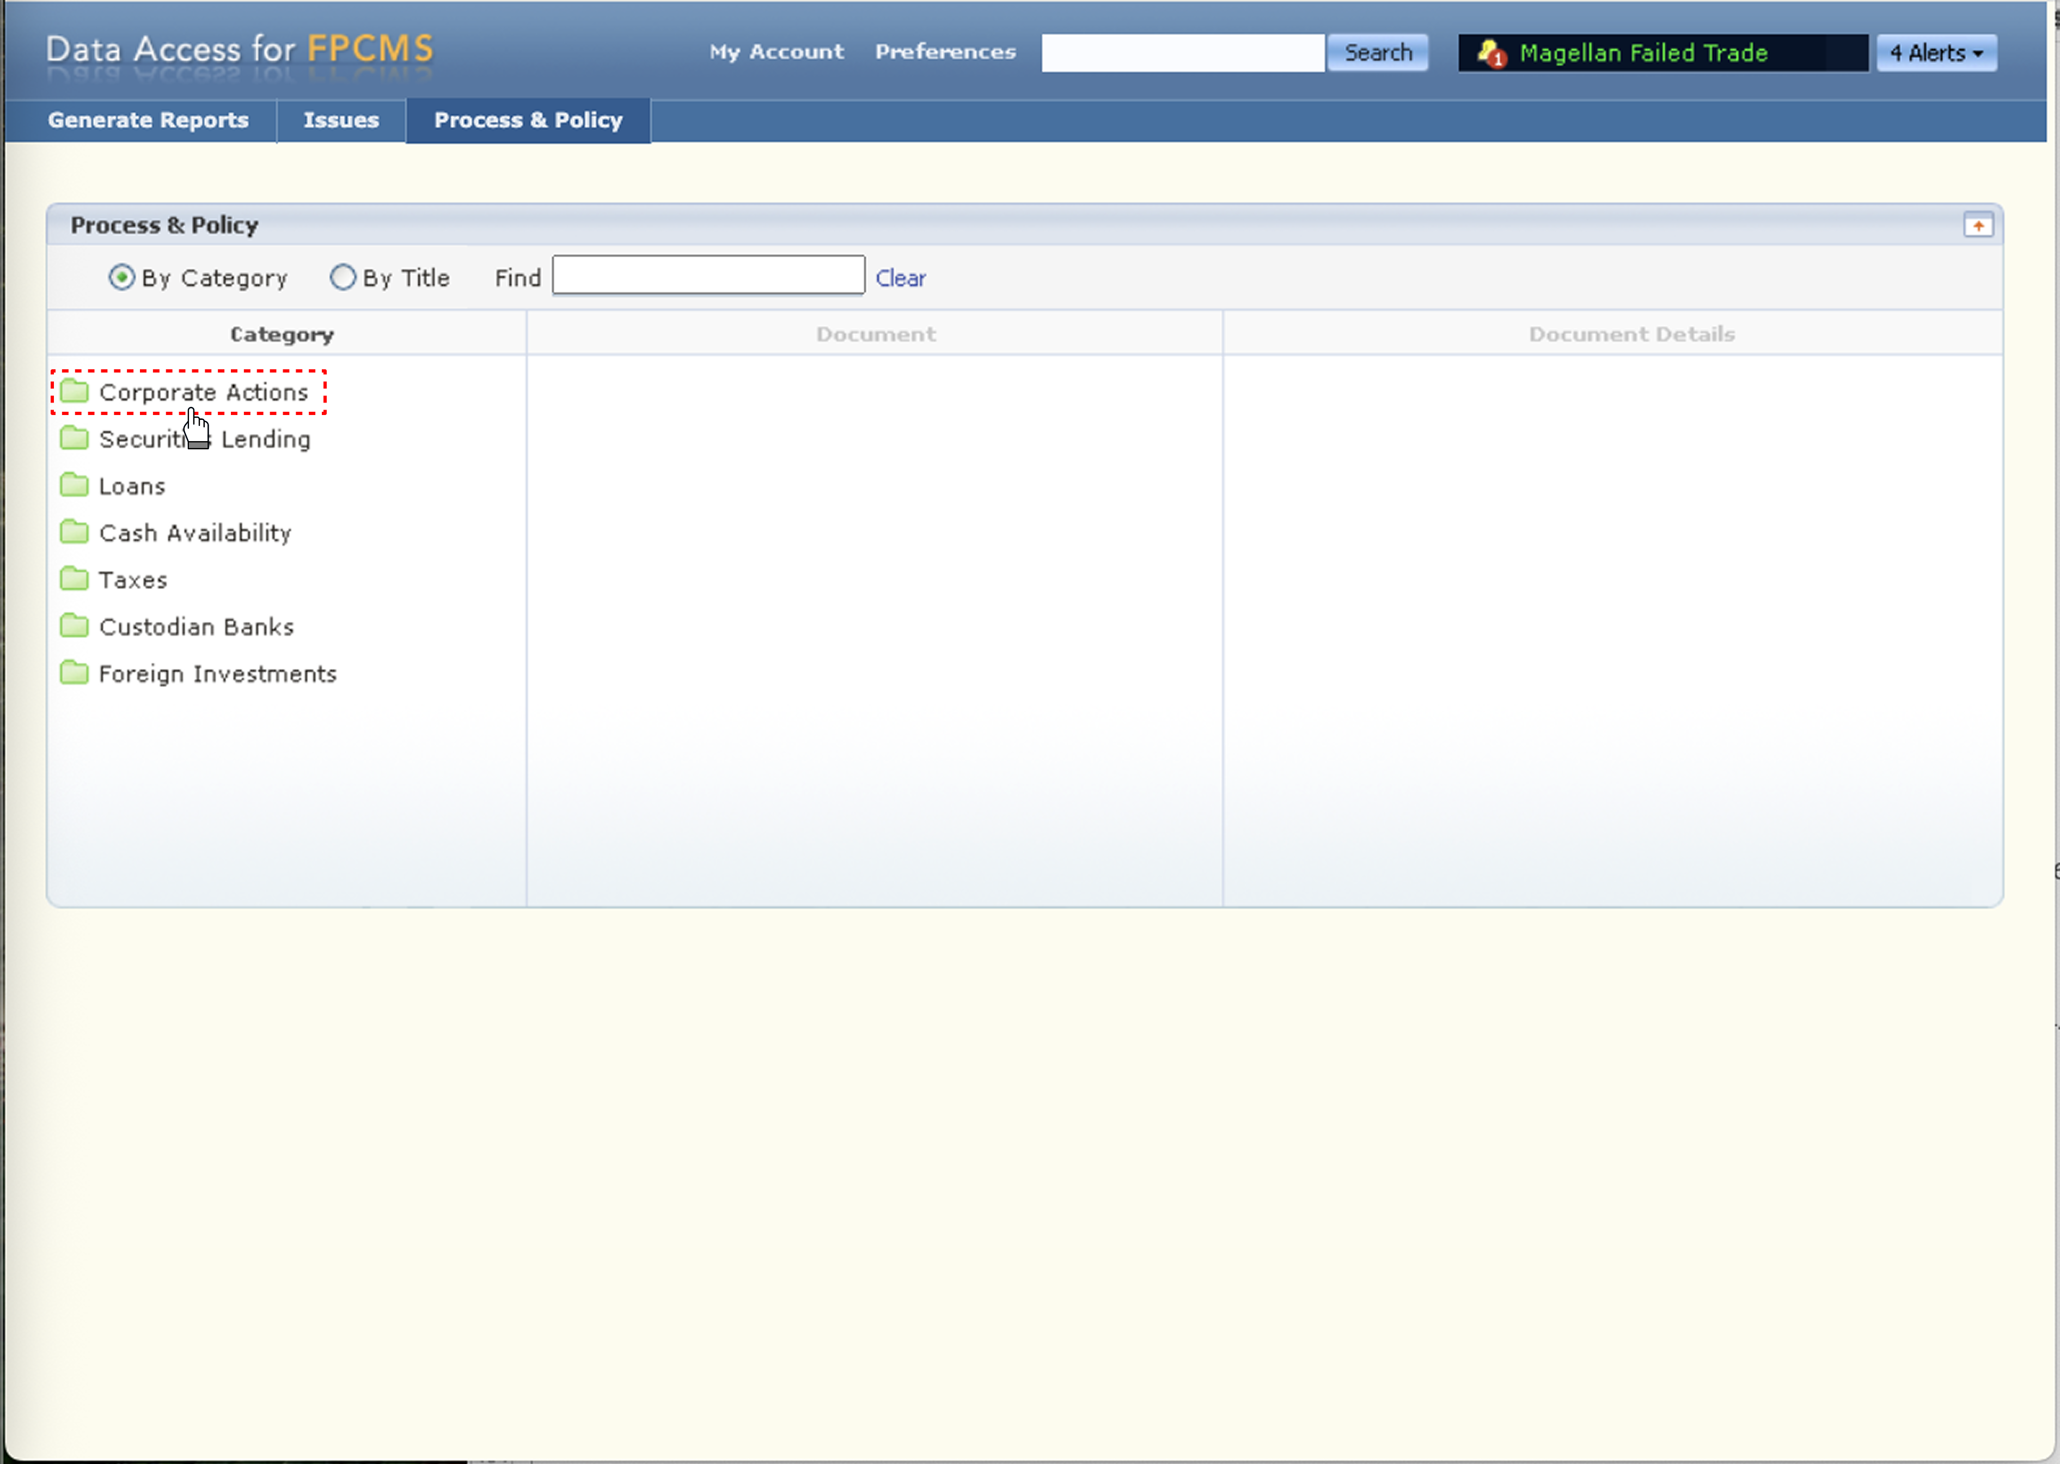Viewport: 2060px width, 1464px height.
Task: Click the Foreign Investments folder icon
Action: [74, 673]
